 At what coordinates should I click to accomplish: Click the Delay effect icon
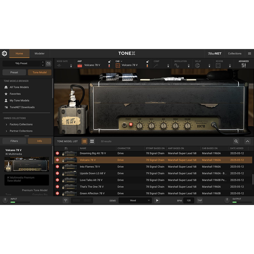pos(197,66)
